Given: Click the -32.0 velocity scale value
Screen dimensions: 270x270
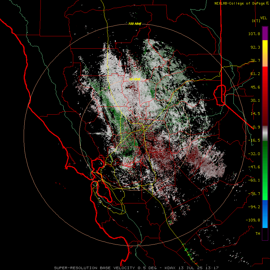Looking at the screenshot, I should (x=254, y=154).
